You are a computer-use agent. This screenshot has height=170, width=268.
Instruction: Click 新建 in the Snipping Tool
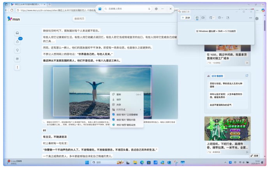186,18
